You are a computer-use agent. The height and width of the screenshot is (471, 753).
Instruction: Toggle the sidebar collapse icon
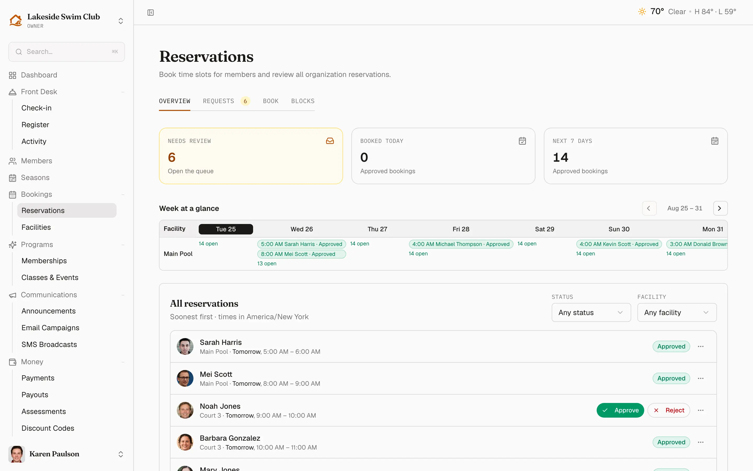pos(151,13)
